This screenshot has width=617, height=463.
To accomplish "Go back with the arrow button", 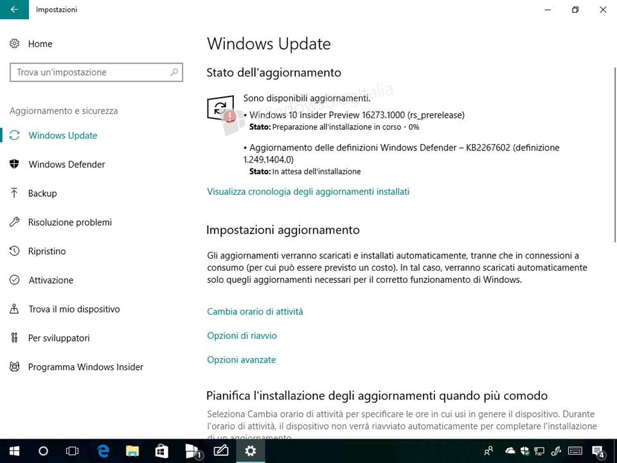I will pyautogui.click(x=14, y=10).
